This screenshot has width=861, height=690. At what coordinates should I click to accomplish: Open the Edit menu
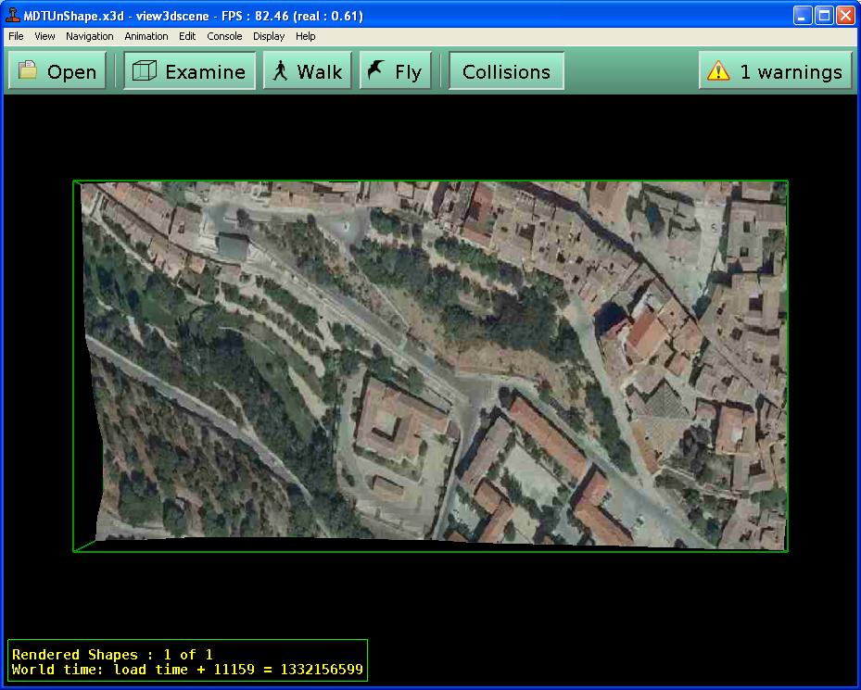187,36
